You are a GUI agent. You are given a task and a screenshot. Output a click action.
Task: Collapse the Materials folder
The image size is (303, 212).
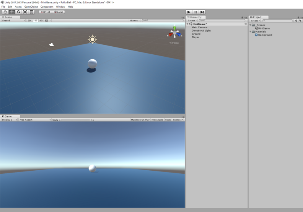[251, 31]
